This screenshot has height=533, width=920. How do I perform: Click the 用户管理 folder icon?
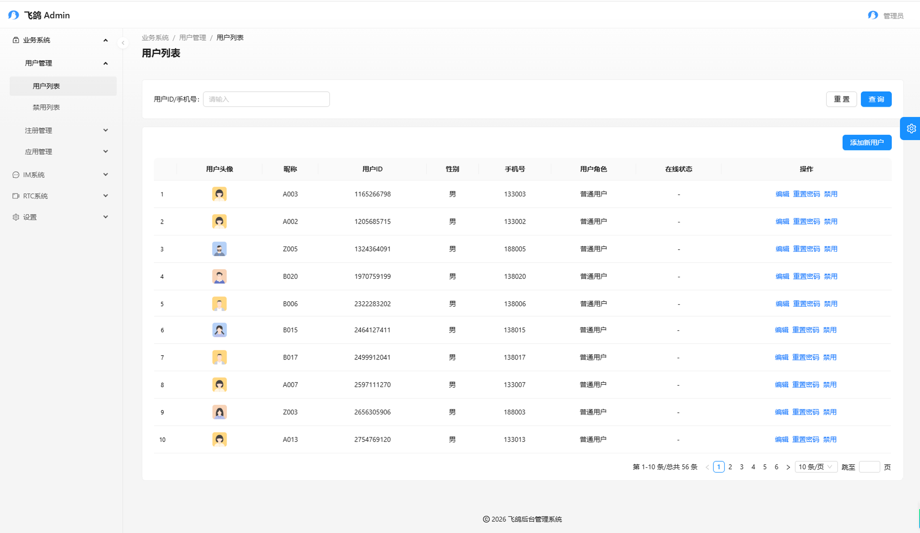(x=38, y=63)
